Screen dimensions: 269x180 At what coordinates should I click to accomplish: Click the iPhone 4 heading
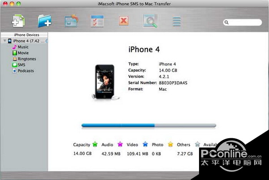click(x=144, y=49)
